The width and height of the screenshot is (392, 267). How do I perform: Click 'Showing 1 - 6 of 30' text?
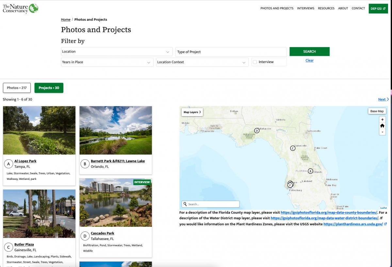(x=17, y=100)
